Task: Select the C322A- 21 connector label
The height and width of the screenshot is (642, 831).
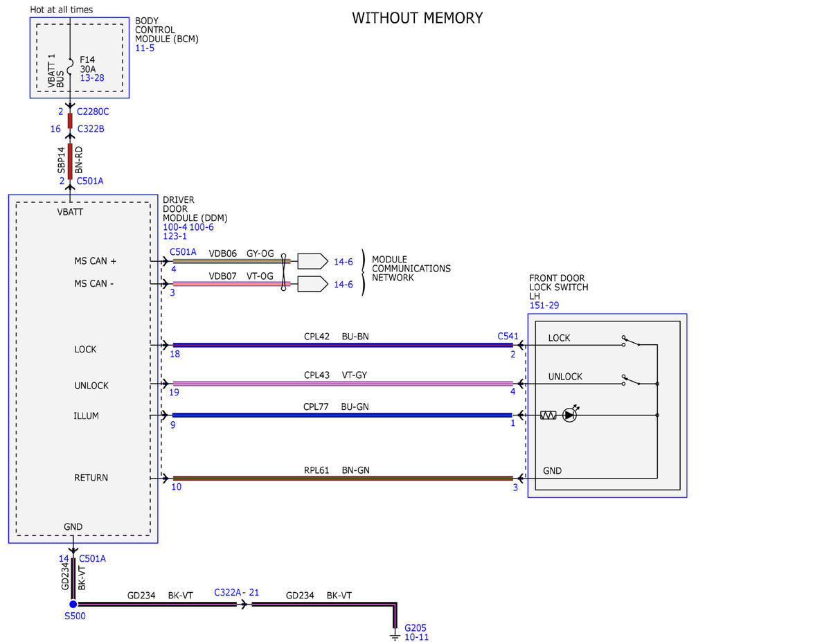Action: point(236,593)
